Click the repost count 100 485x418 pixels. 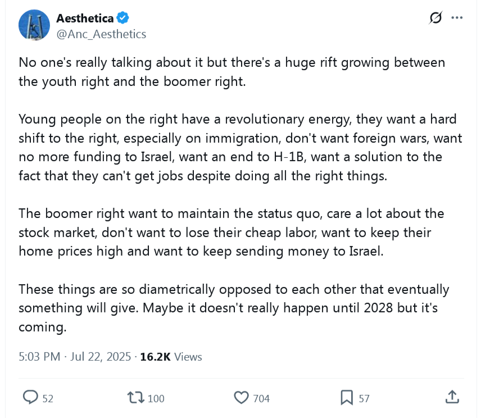(x=156, y=399)
